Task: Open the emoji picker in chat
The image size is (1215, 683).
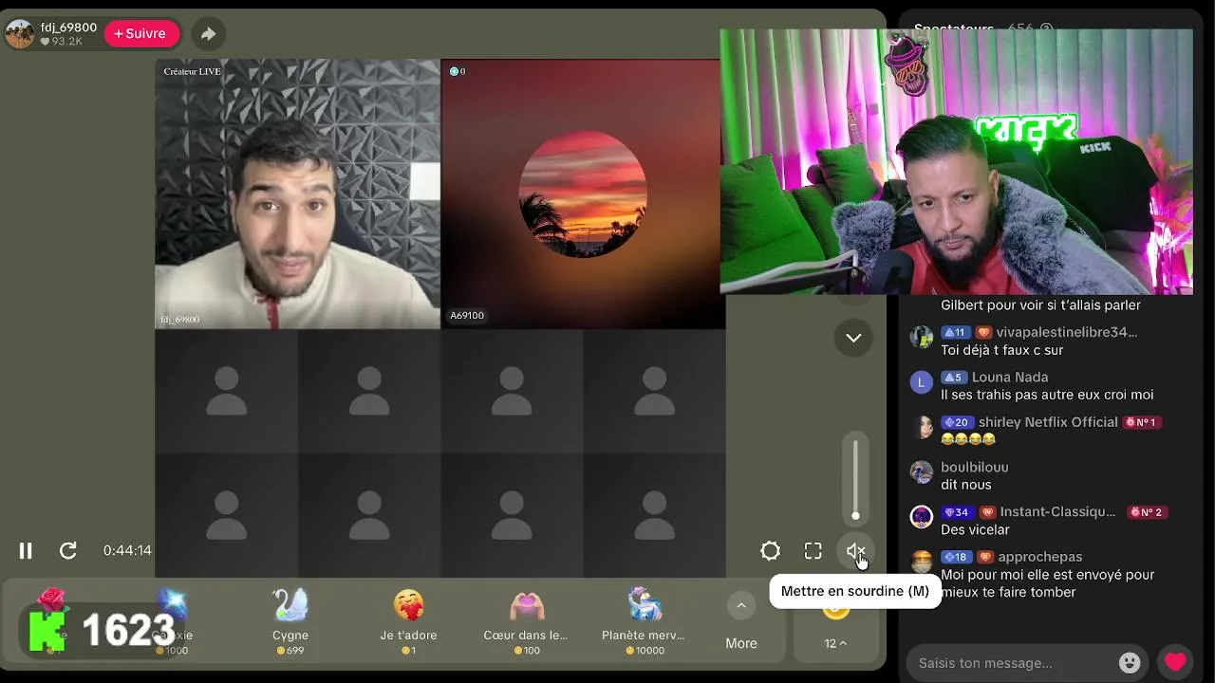Action: pos(1130,663)
